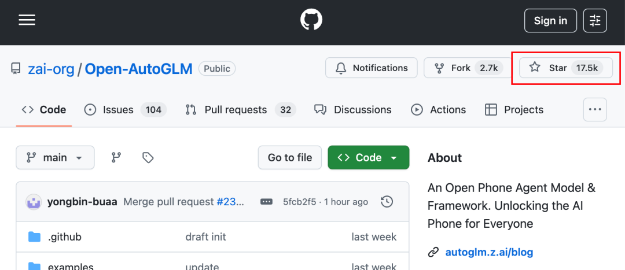
Task: Click the 32 pull requests counter
Action: click(285, 109)
